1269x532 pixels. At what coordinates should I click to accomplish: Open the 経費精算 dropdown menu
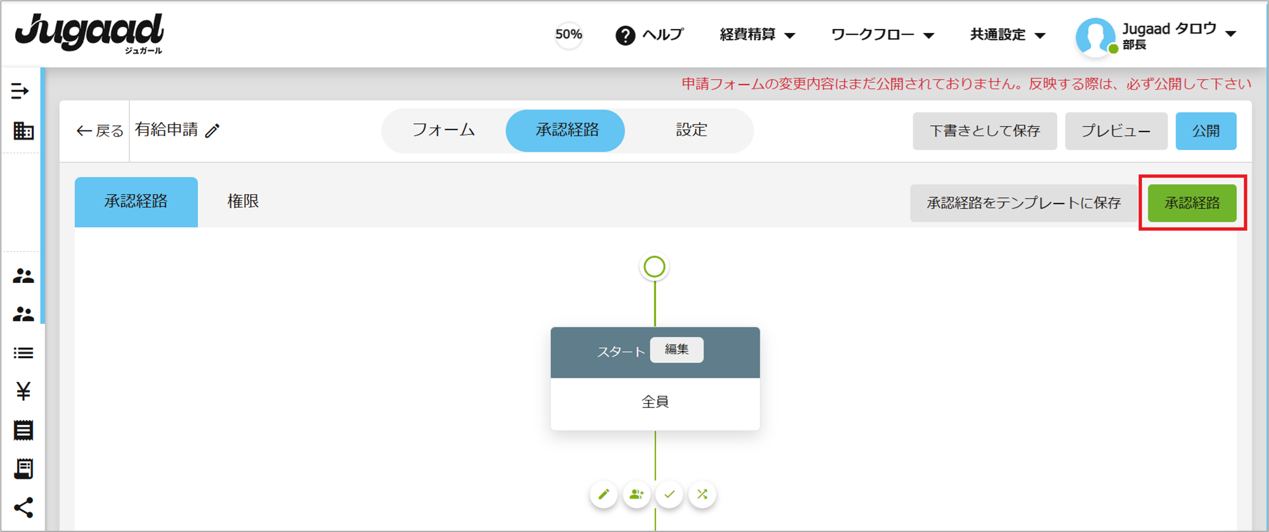(757, 35)
